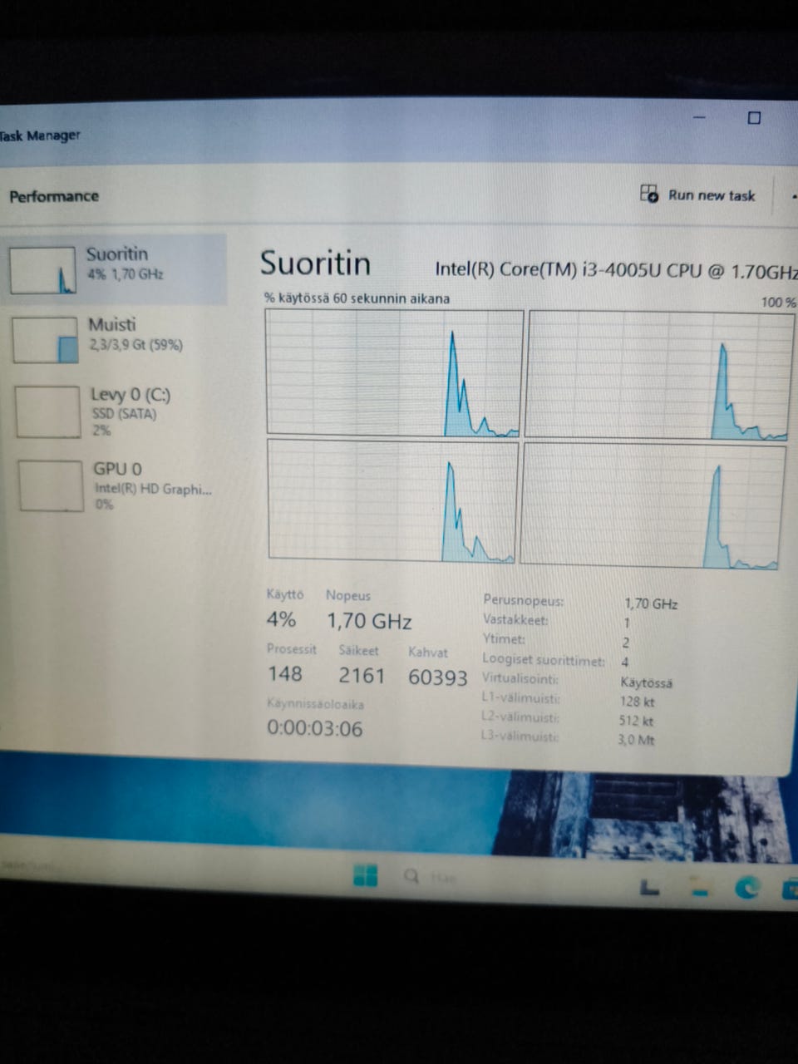This screenshot has width=798, height=1064.
Task: Open the Levy 0 (C:) disk panel
Action: (116, 411)
